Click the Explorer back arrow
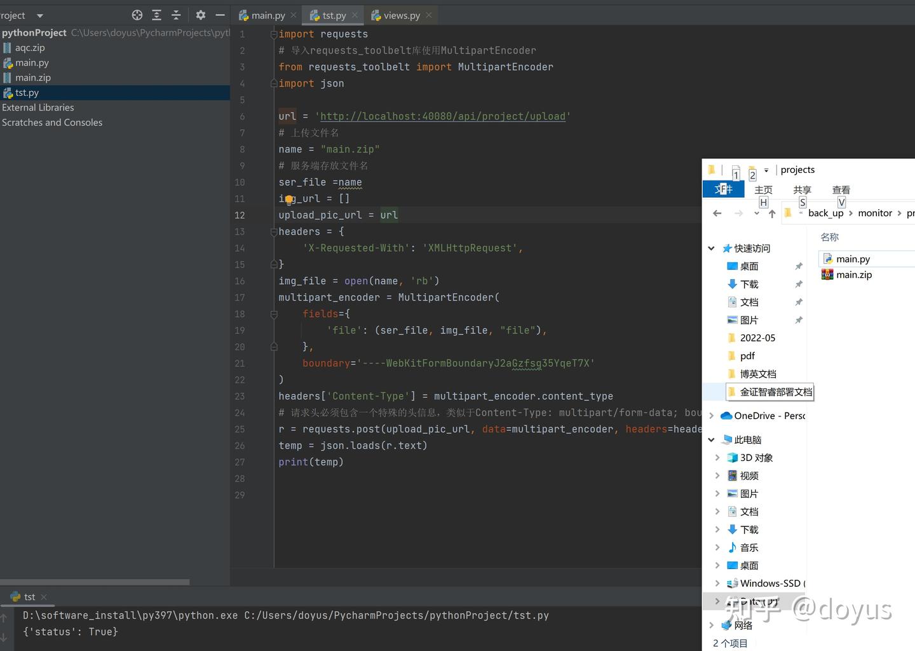This screenshot has width=915, height=651. click(717, 214)
